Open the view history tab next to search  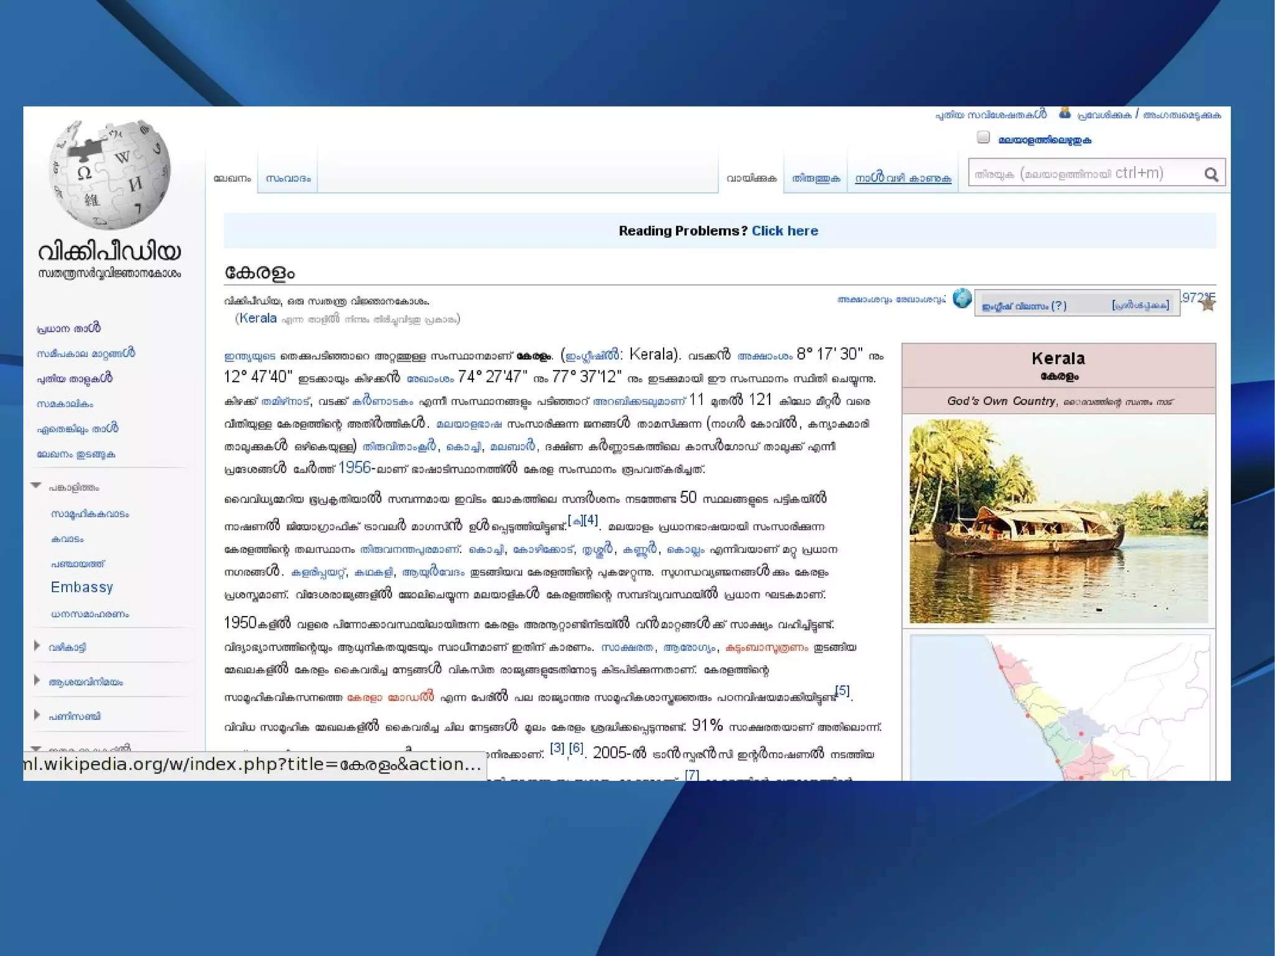pos(902,179)
